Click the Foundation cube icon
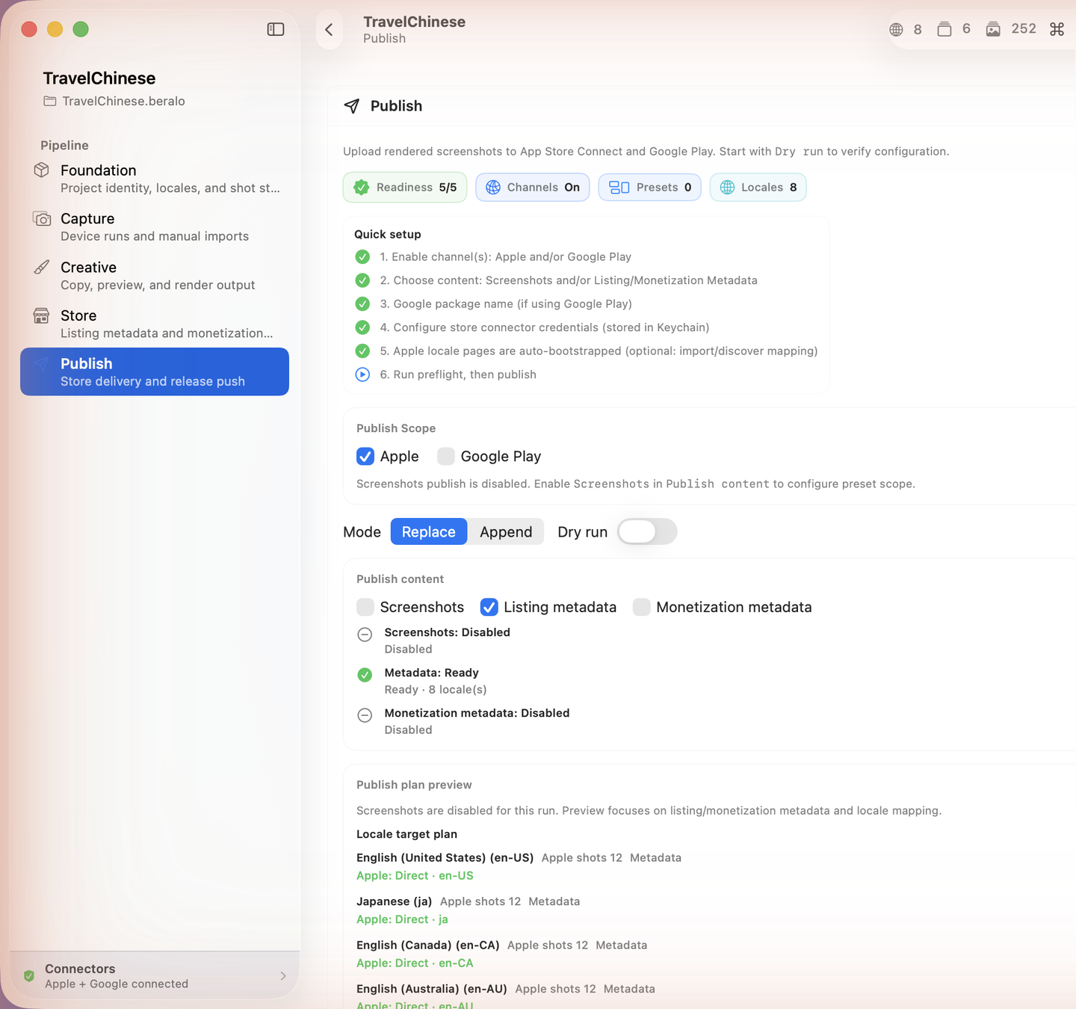Image resolution: width=1076 pixels, height=1009 pixels. pos(42,170)
